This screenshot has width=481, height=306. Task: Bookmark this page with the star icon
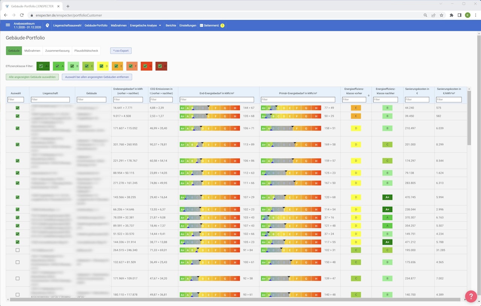pyautogui.click(x=442, y=15)
